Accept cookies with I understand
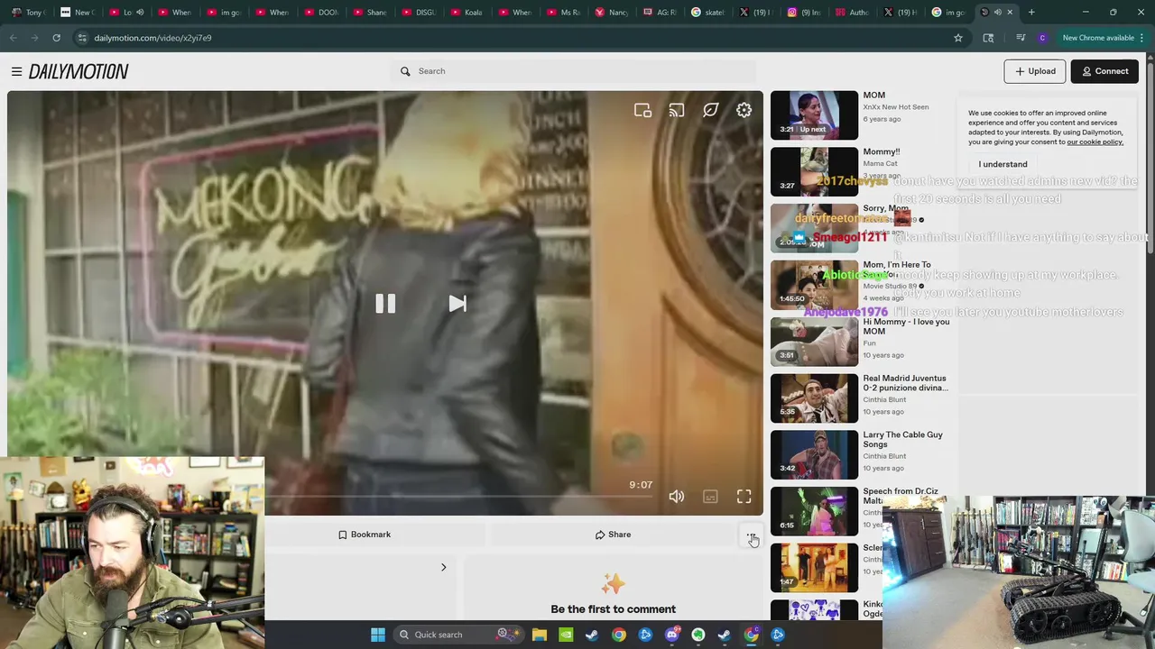The image size is (1155, 649). click(x=1003, y=164)
